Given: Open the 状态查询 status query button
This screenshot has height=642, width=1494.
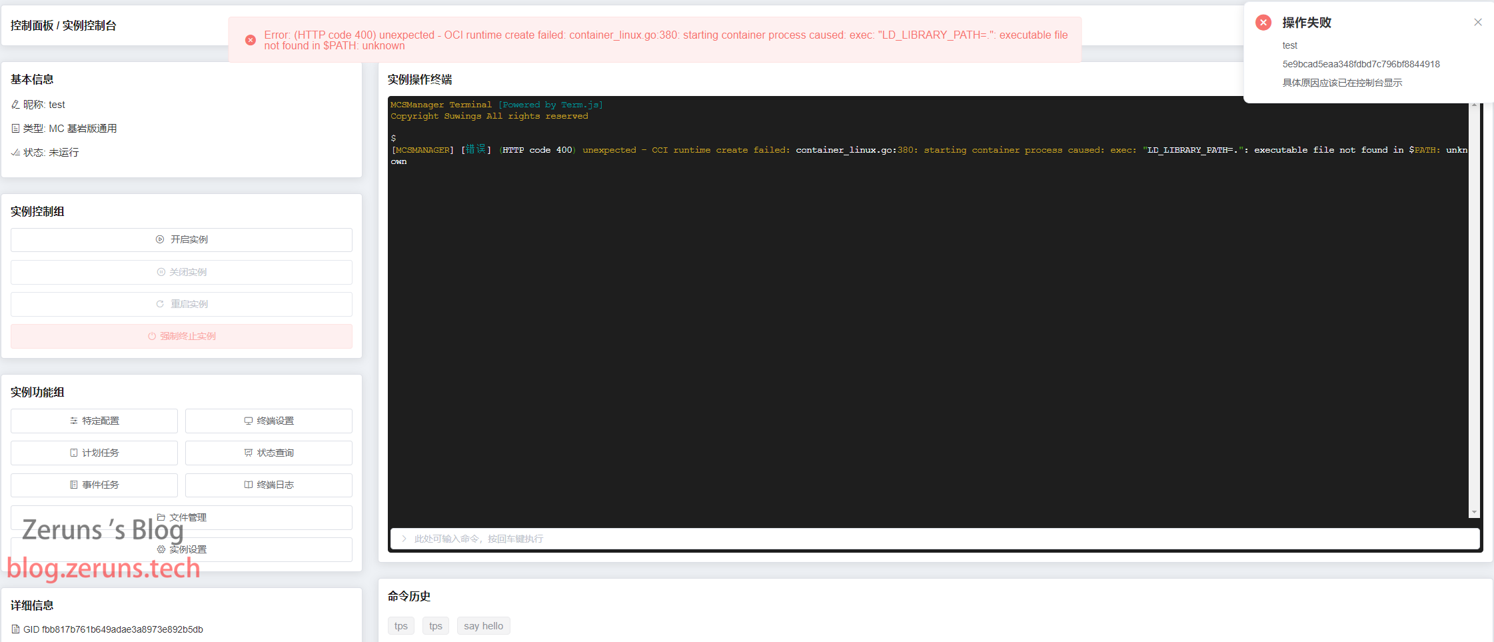Looking at the screenshot, I should pyautogui.click(x=269, y=453).
